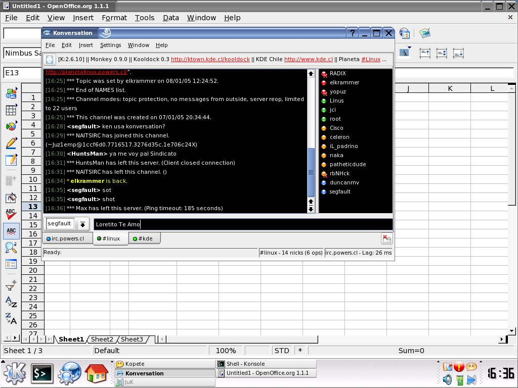Switch to JuK in taskbar
Image resolution: width=518 pixels, height=388 pixels.
(164, 382)
